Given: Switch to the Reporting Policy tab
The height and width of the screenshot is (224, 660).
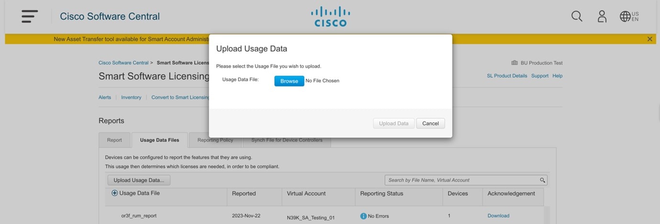Looking at the screenshot, I should point(215,140).
